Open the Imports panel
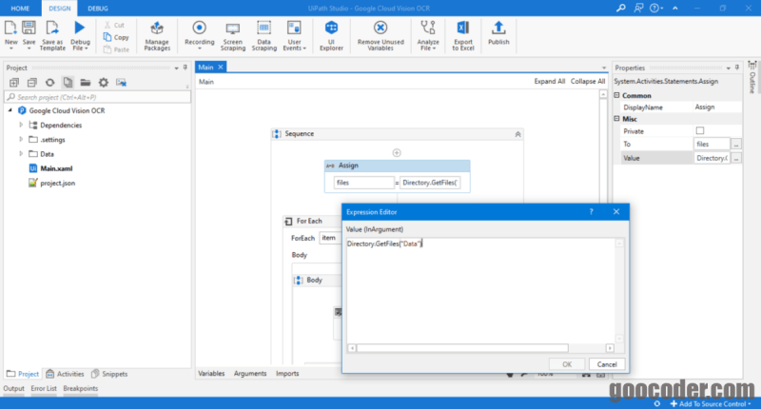Screen dimensions: 761x409 coord(287,373)
